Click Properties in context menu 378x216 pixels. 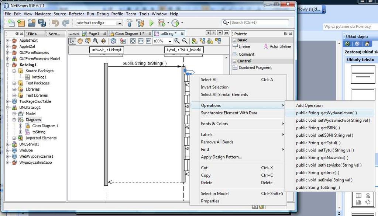pyautogui.click(x=210, y=201)
